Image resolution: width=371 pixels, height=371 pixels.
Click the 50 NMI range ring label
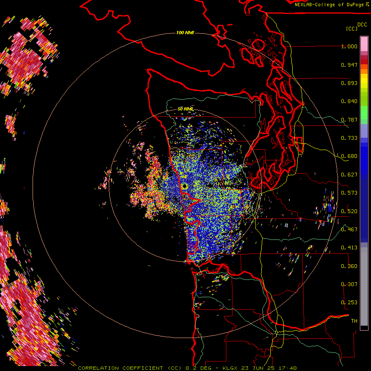pyautogui.click(x=185, y=109)
